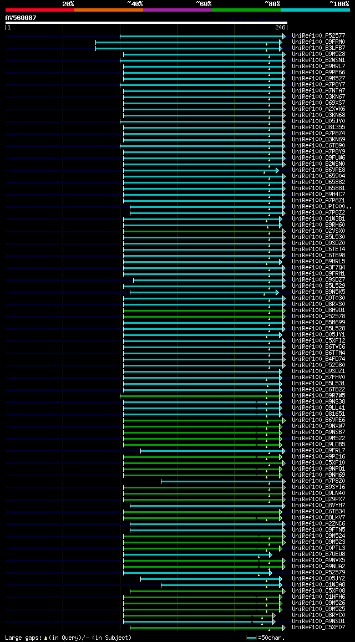Open the UniRef100_Q1W3B1 hit label
The width and height of the screenshot is (355, 642).
pos(318,218)
